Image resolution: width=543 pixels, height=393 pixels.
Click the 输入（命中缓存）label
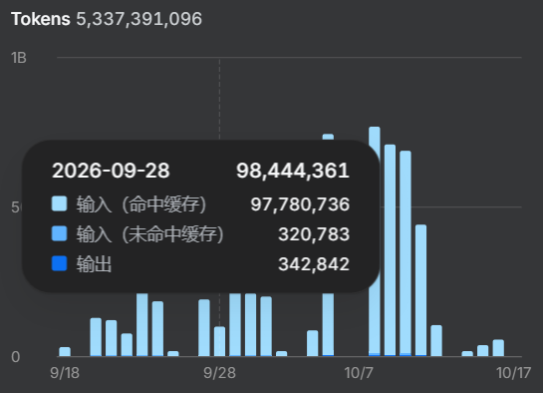click(x=141, y=204)
